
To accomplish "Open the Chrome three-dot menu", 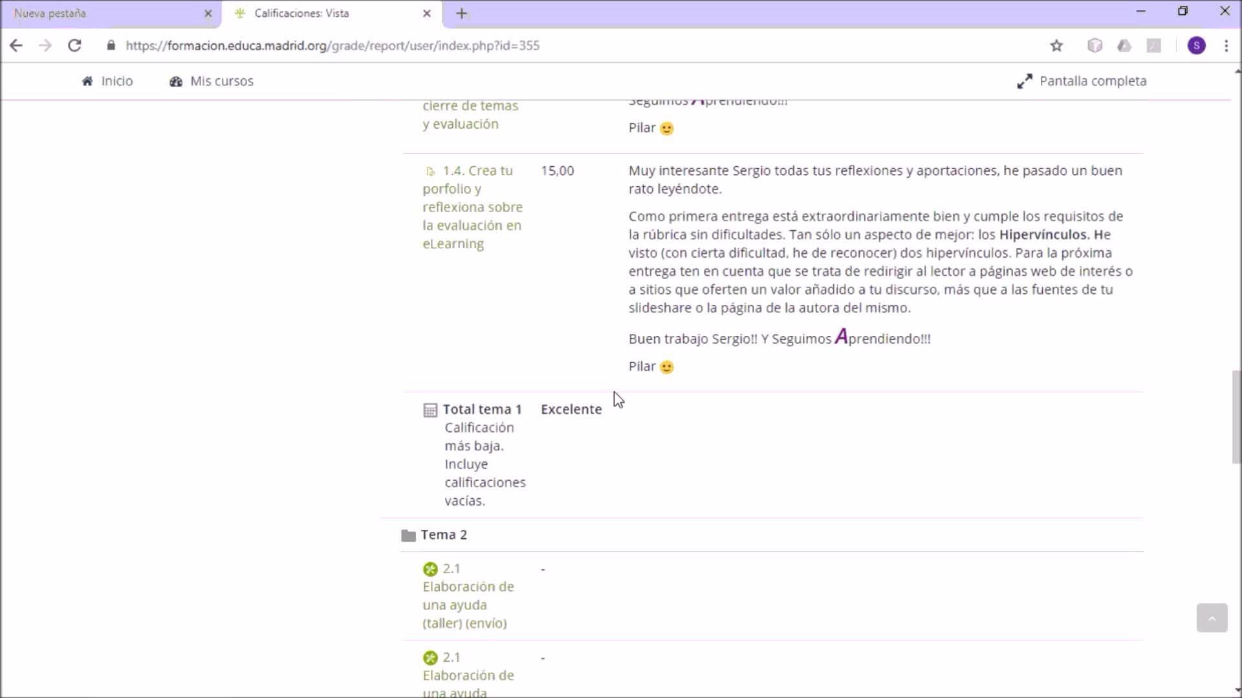I will pyautogui.click(x=1226, y=45).
